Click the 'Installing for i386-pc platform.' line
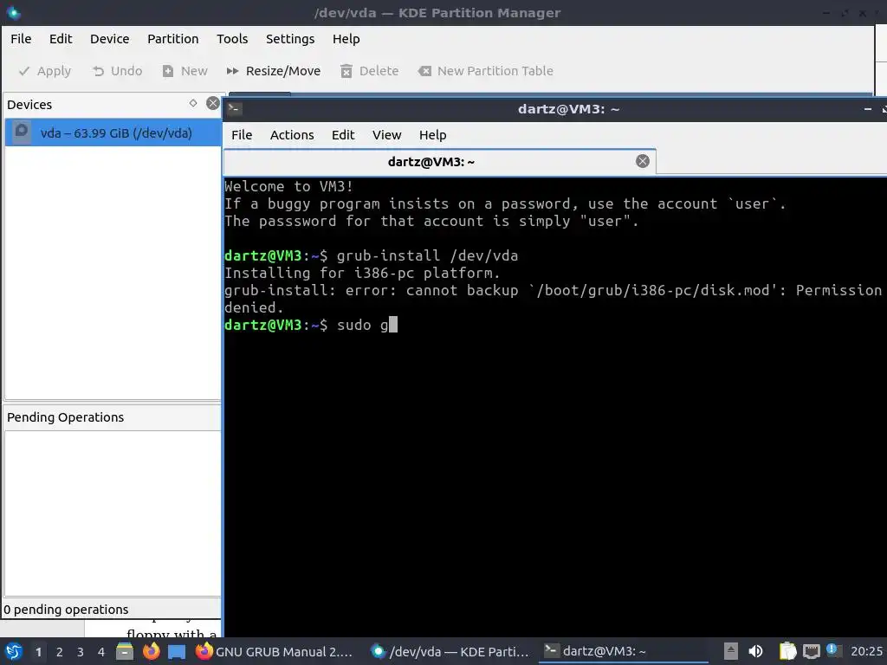The height and width of the screenshot is (665, 887). coord(362,273)
